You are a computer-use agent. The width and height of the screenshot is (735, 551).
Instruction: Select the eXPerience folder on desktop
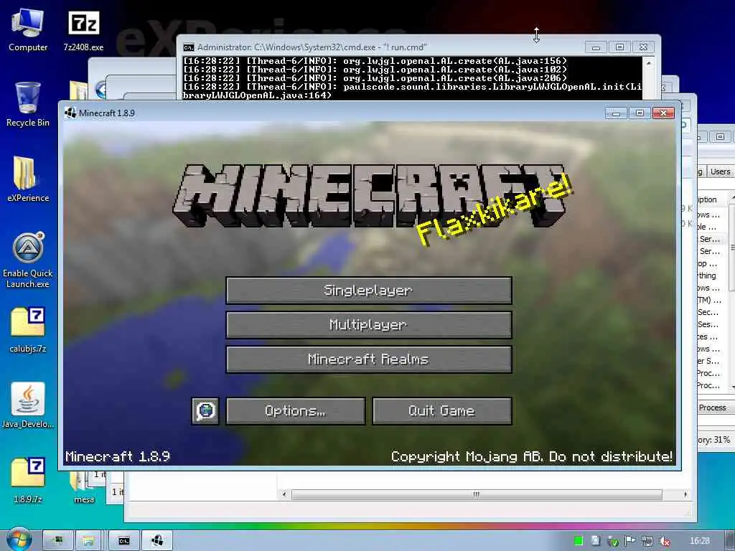28,179
